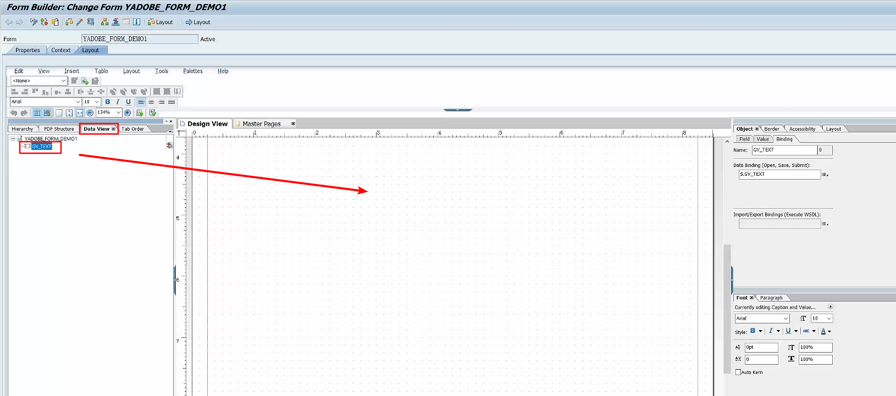Open the Tools menu
Viewport: 896px width, 396px height.
click(162, 71)
